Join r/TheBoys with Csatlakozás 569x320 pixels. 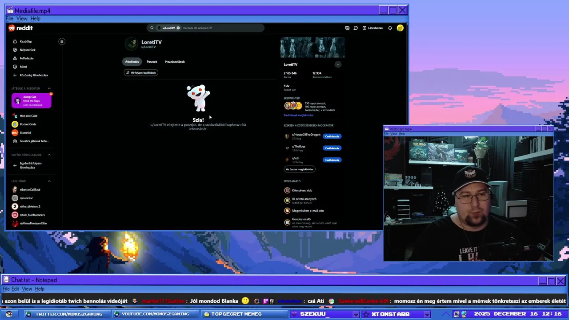tap(332, 148)
